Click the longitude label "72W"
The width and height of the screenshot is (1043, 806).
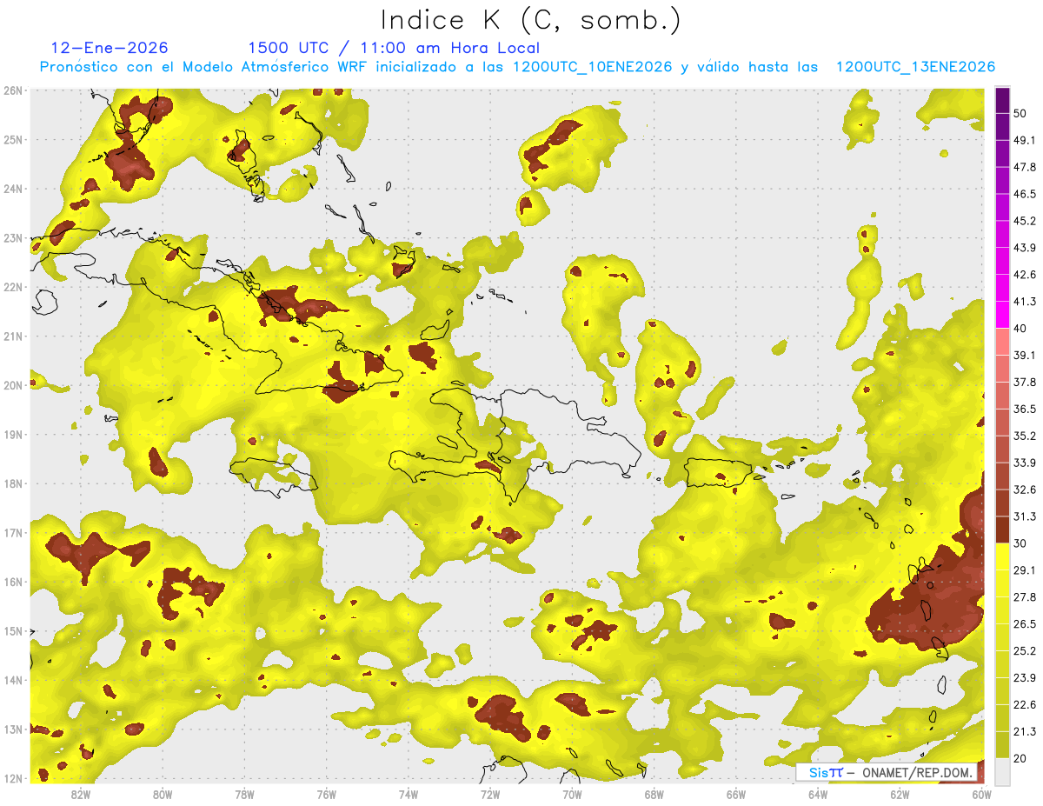tap(490, 794)
